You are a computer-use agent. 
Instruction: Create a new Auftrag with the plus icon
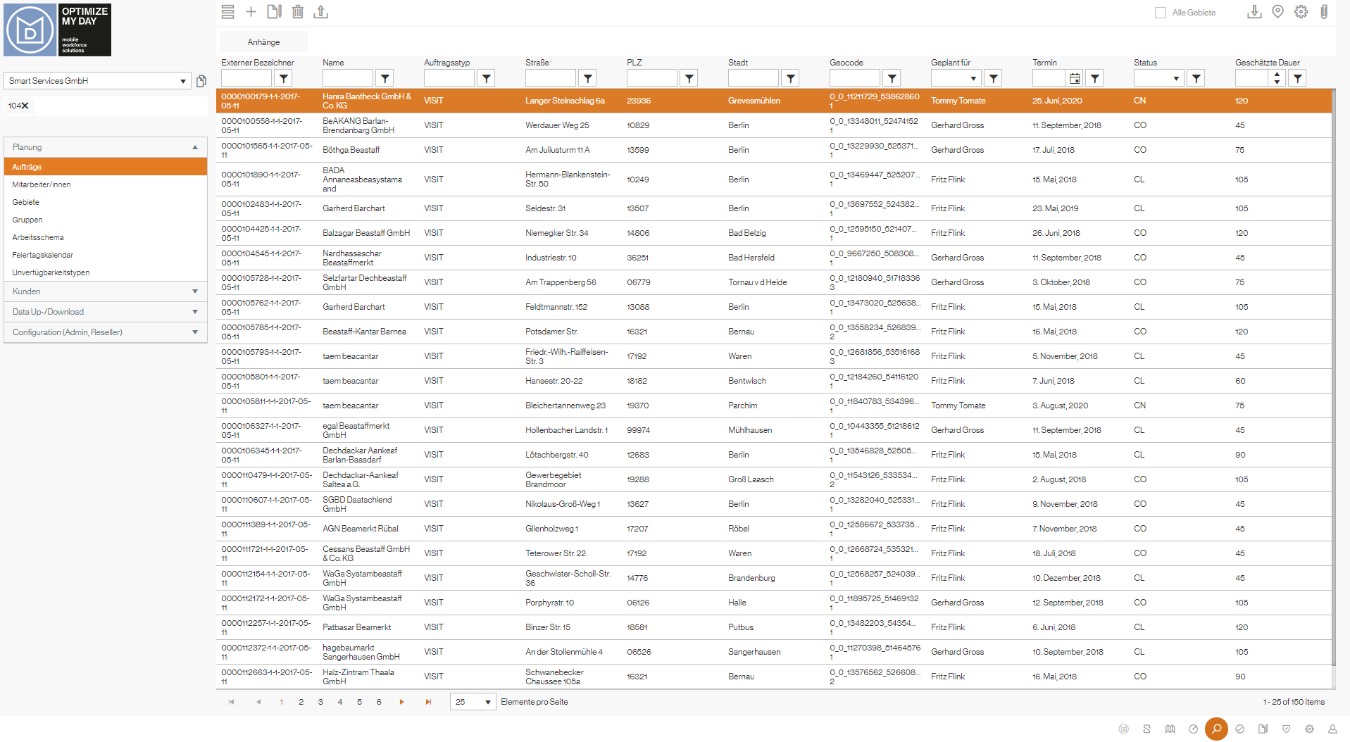(251, 12)
